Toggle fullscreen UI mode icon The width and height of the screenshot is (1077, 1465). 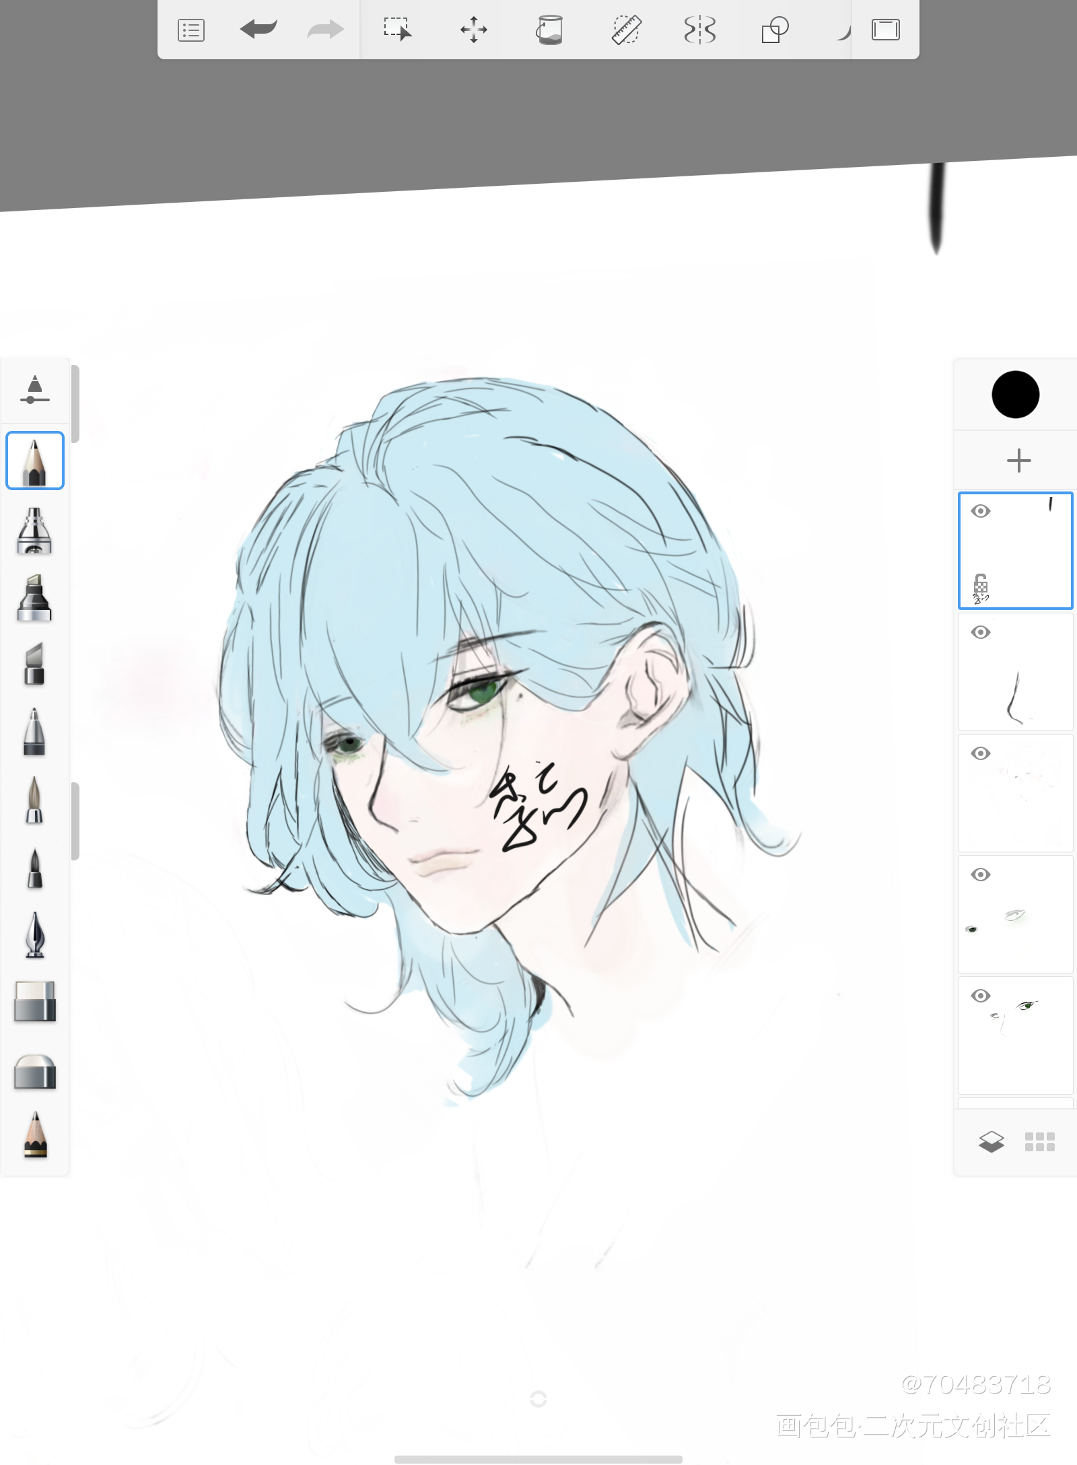point(886,30)
